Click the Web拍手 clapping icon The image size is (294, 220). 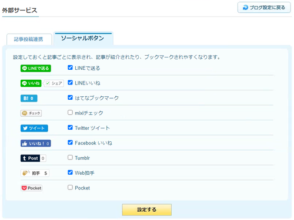coord(35,173)
